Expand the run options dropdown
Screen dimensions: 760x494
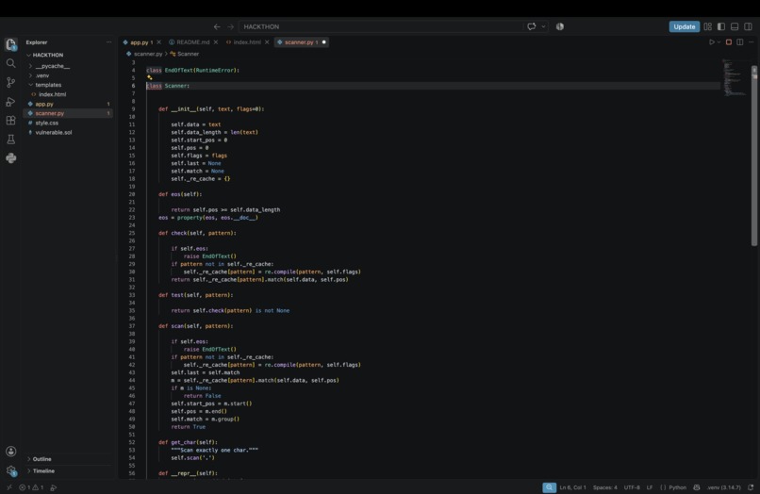click(x=719, y=42)
